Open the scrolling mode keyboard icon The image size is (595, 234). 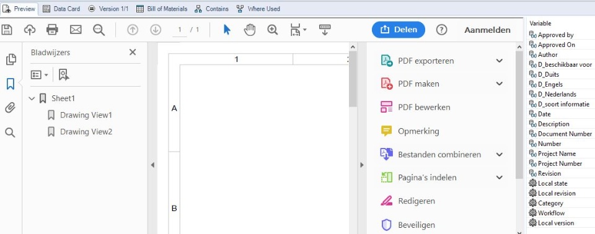point(325,30)
